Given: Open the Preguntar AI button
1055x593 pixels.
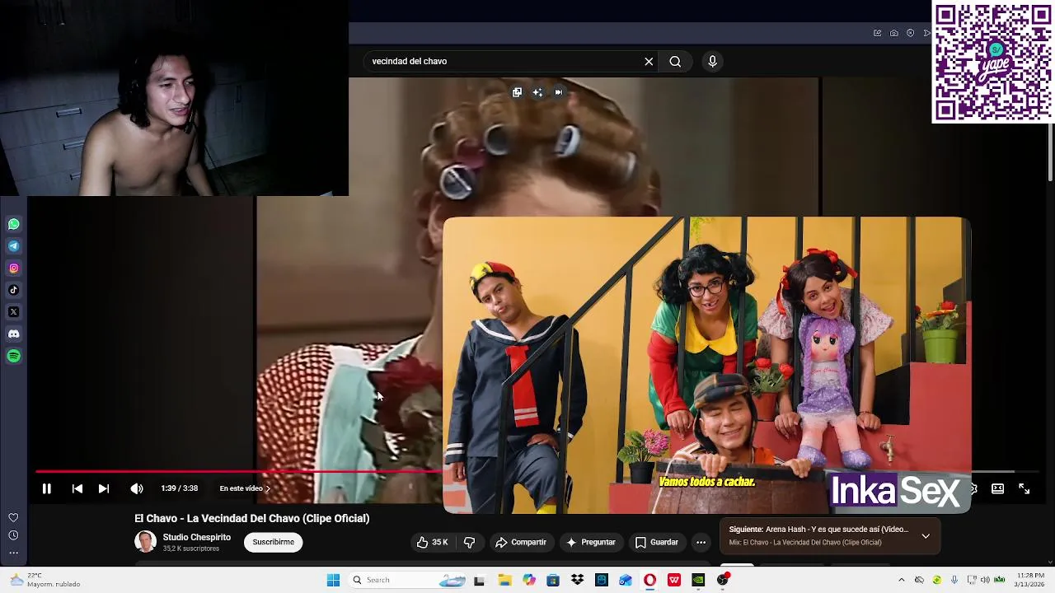Looking at the screenshot, I should pyautogui.click(x=590, y=542).
